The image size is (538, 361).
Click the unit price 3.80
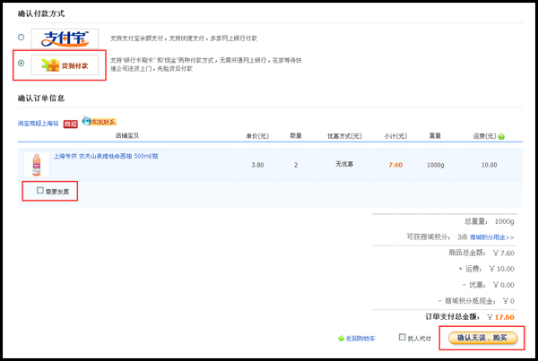257,165
